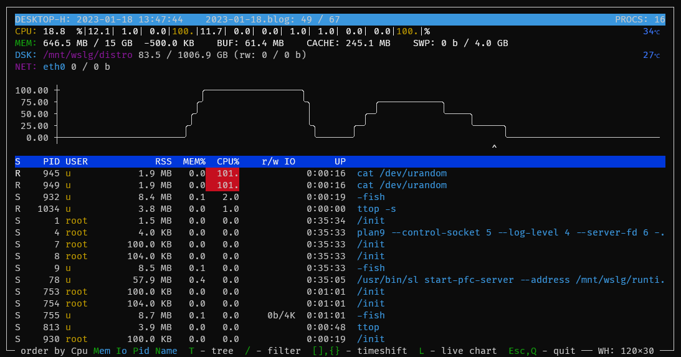Click the eth0 network interface name

pyautogui.click(x=54, y=67)
